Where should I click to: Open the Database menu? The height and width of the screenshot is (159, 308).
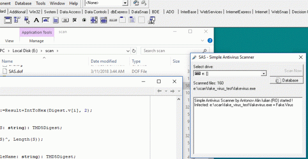(x=23, y=3)
